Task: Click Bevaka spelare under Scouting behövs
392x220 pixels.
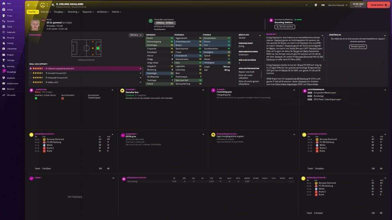Action: [284, 27]
